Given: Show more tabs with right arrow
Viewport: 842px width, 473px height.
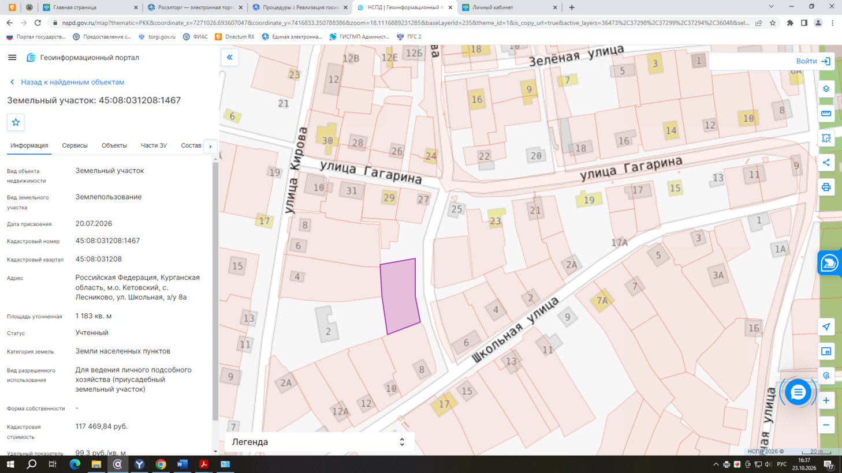Looking at the screenshot, I should (210, 147).
